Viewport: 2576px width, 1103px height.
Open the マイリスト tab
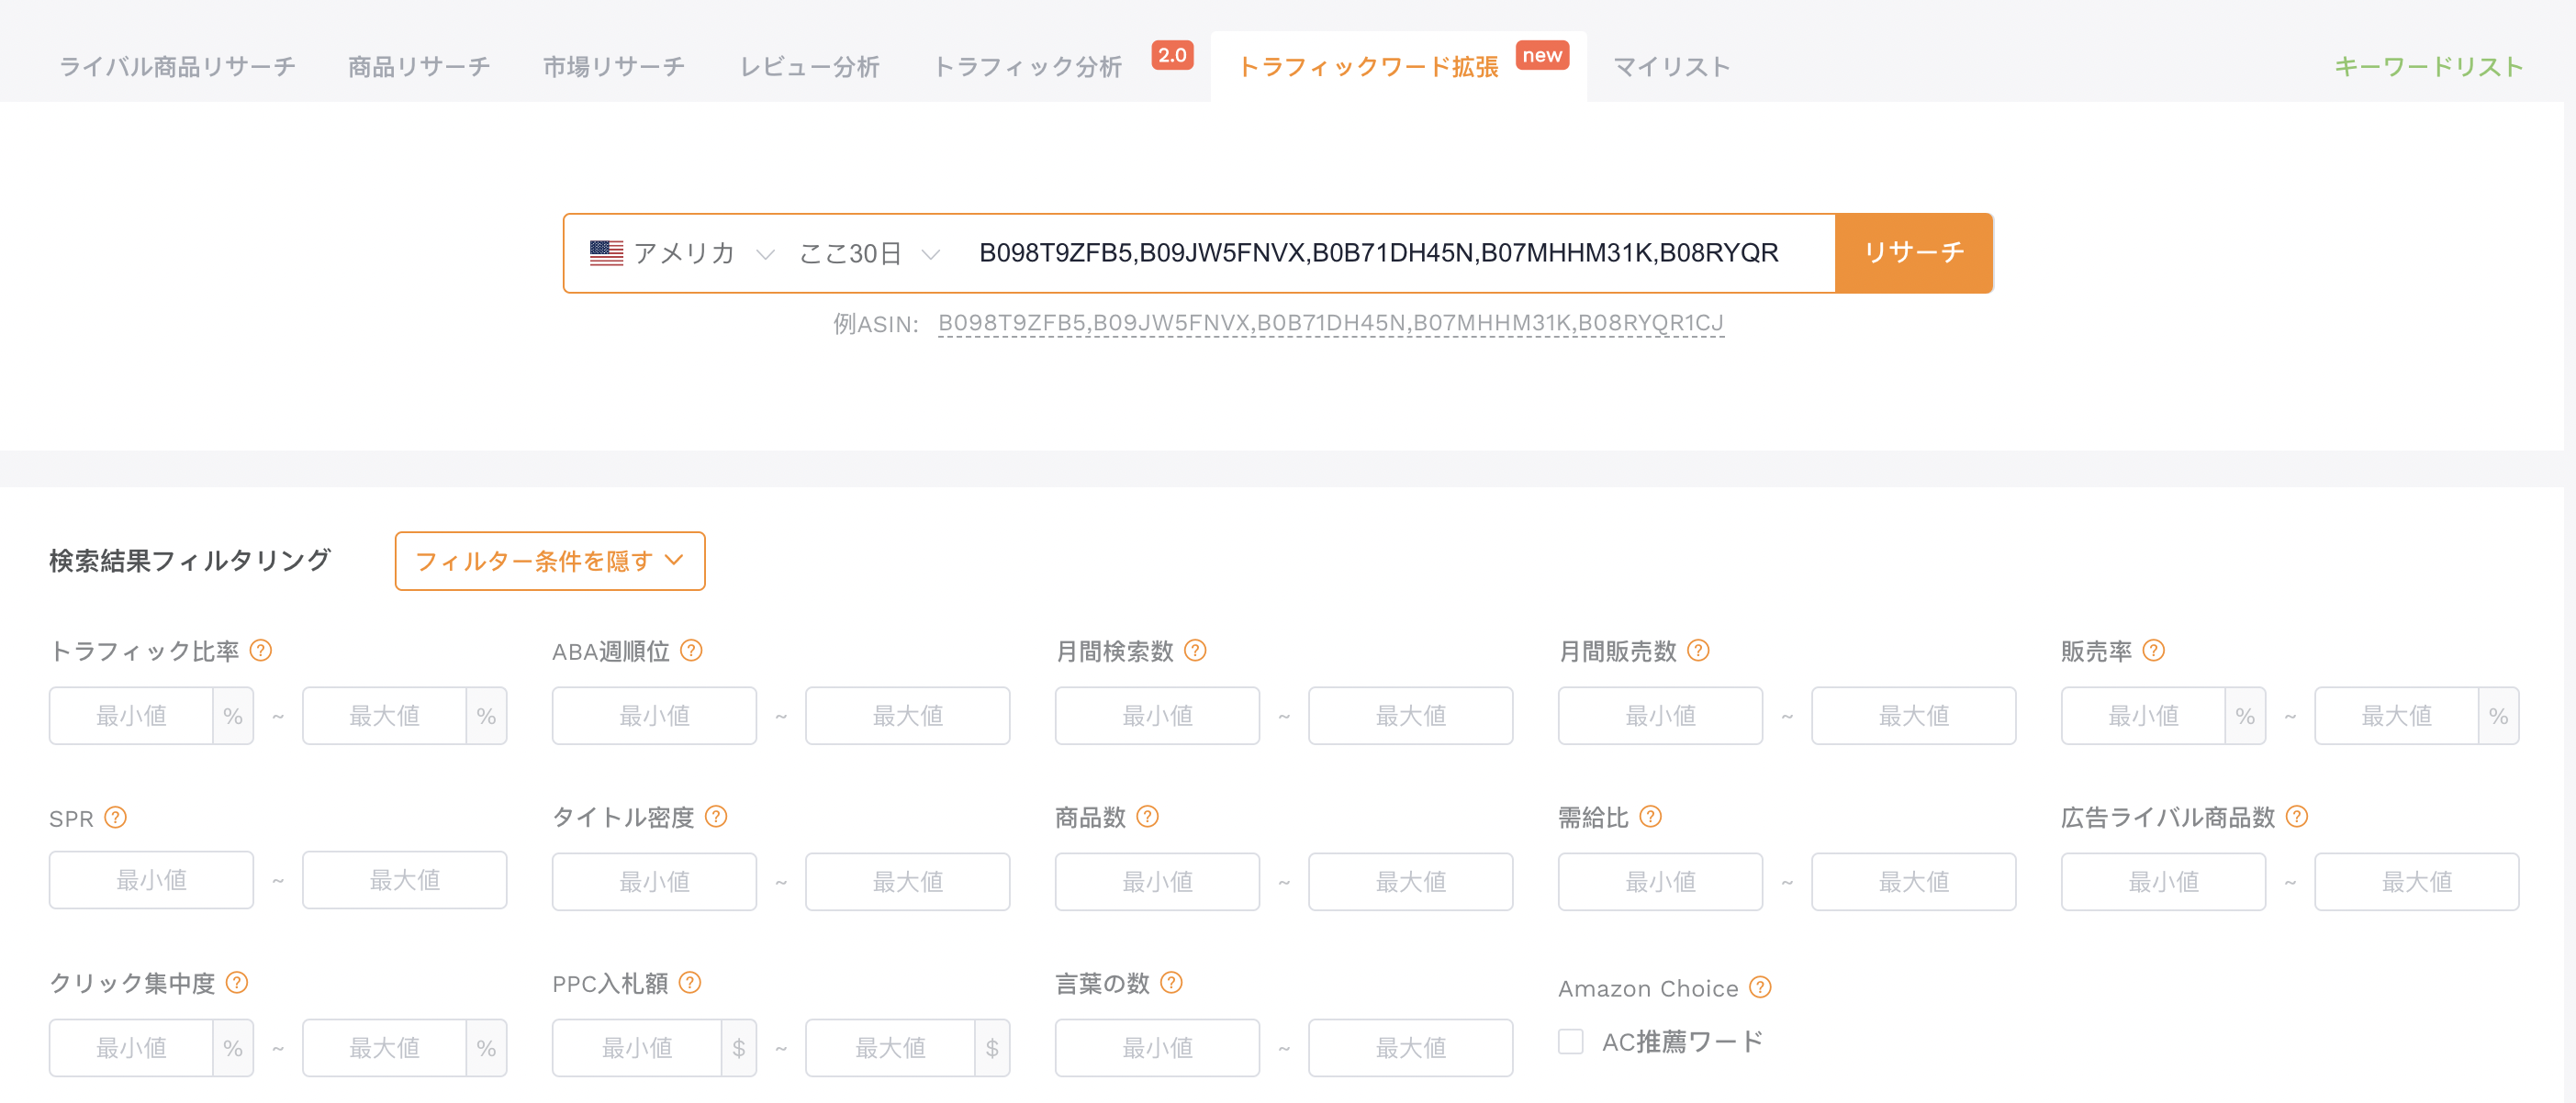(1672, 66)
